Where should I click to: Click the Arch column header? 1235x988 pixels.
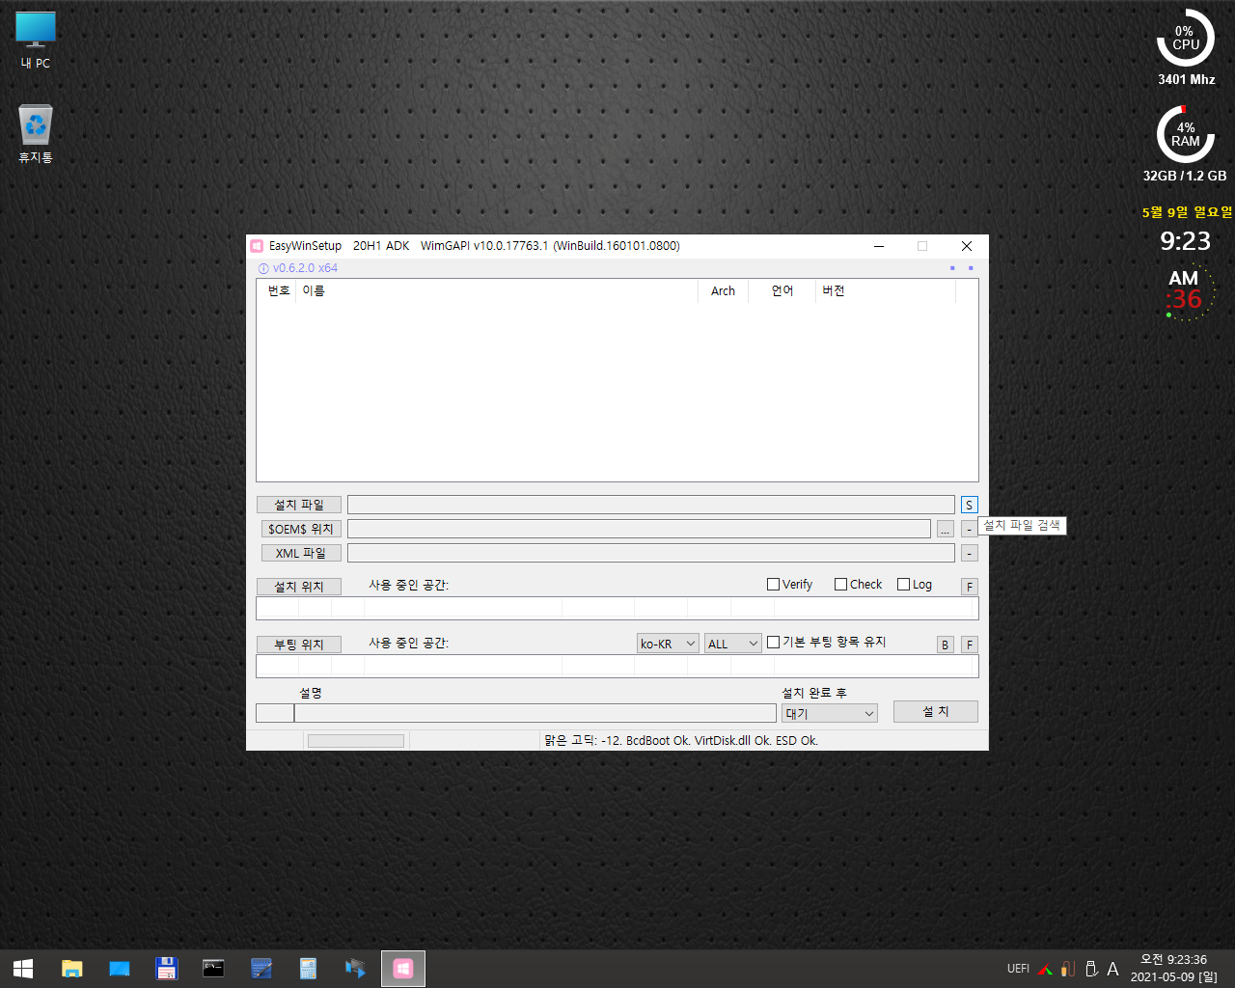tap(723, 290)
